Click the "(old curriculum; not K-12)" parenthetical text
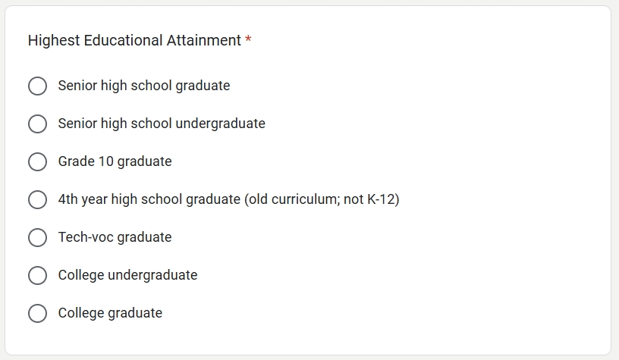 [x=322, y=199]
